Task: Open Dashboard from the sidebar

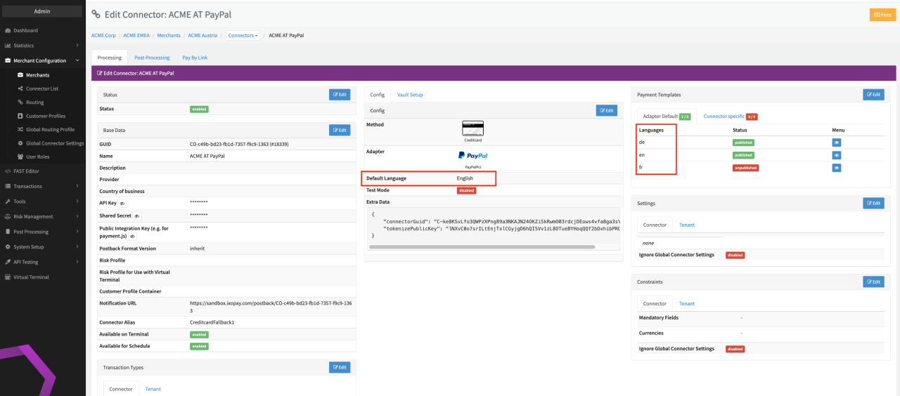Action: coord(25,30)
